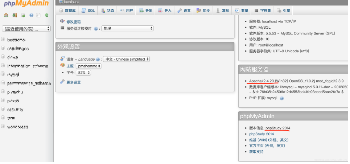Viewport: 350px width, 164px height.
Task: Click the PHP 扩展: mysqli text
Action: (x=263, y=98)
